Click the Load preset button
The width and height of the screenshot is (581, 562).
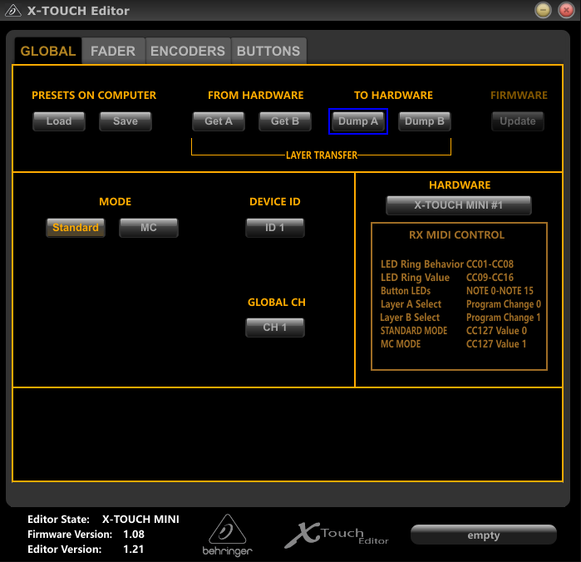59,121
